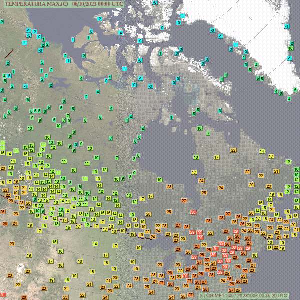300x300 pixels.
Task: Click the 25 label just above OGIMET caption
Action: click(x=238, y=290)
